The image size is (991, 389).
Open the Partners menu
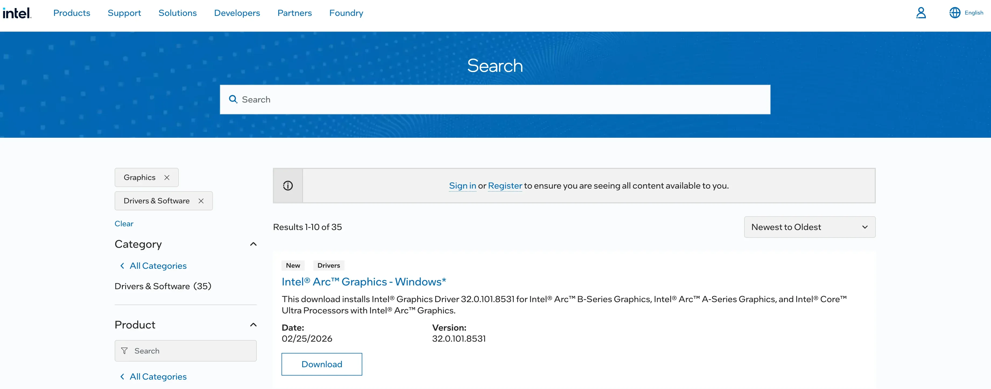(x=295, y=13)
